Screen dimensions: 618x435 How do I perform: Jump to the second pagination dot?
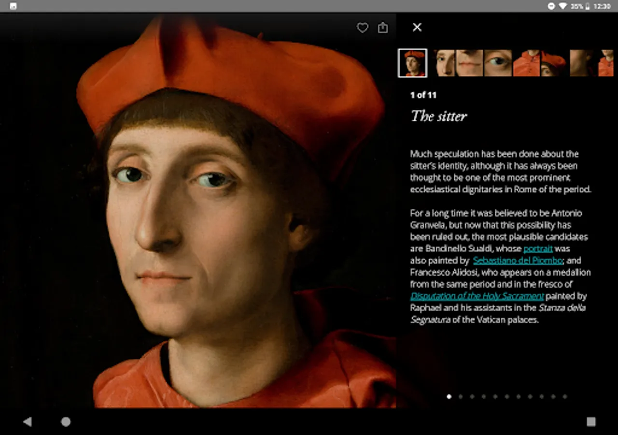point(461,397)
